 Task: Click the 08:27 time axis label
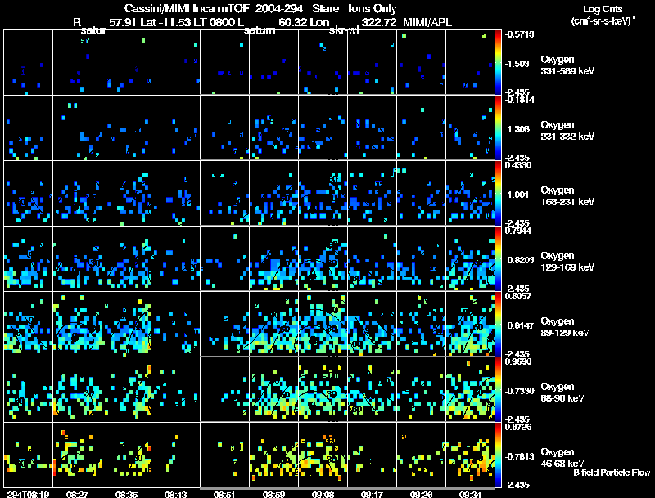click(x=77, y=494)
